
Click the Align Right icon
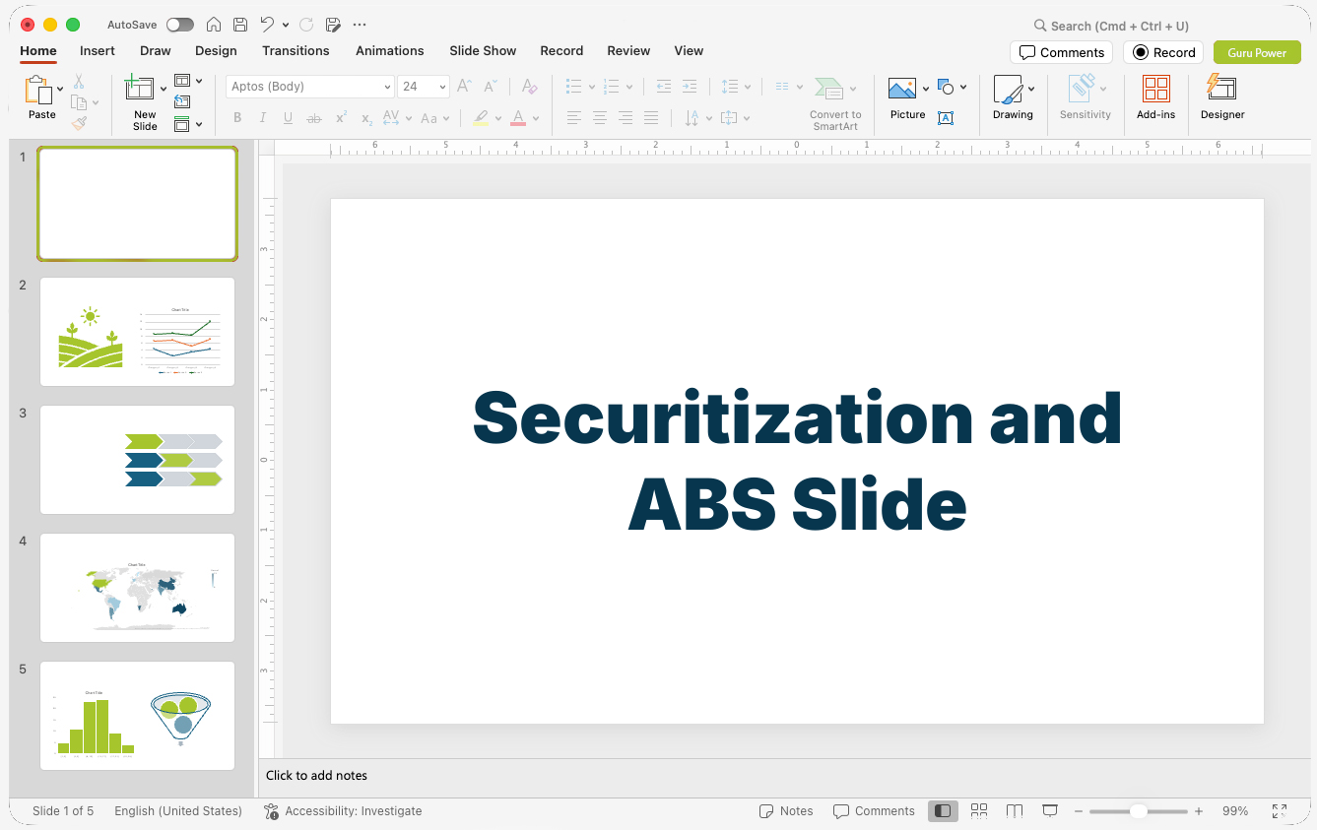tap(626, 118)
